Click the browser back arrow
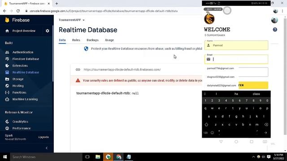The image size is (287, 161). (x=4, y=11)
